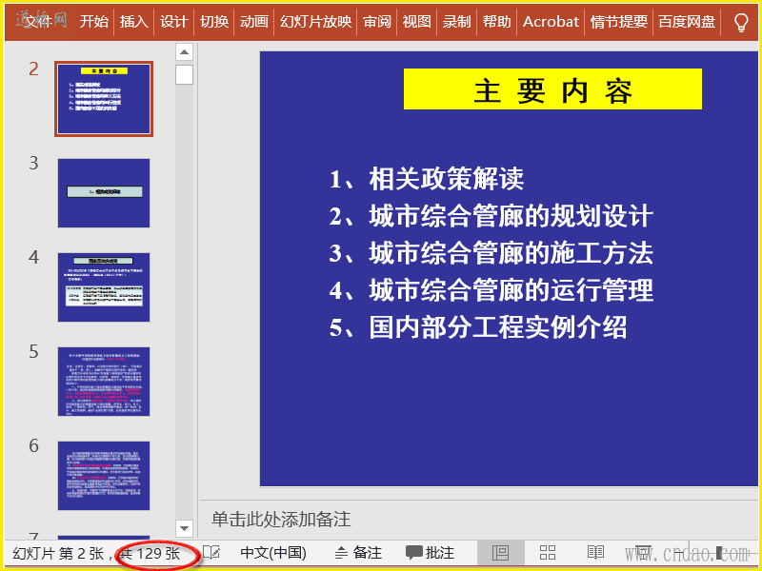Toggle the 备注 notes pane button
This screenshot has height=571, width=762.
(359, 553)
